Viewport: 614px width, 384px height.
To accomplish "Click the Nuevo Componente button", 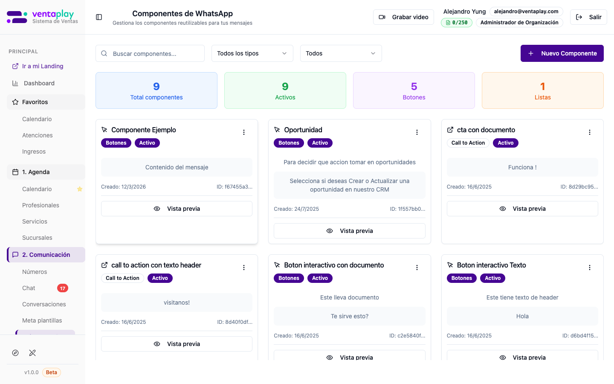I will point(562,53).
